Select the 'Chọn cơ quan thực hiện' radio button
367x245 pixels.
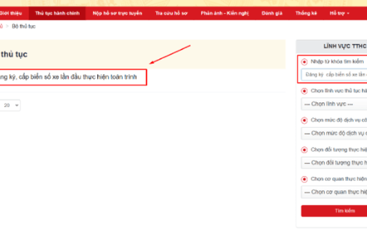point(304,180)
